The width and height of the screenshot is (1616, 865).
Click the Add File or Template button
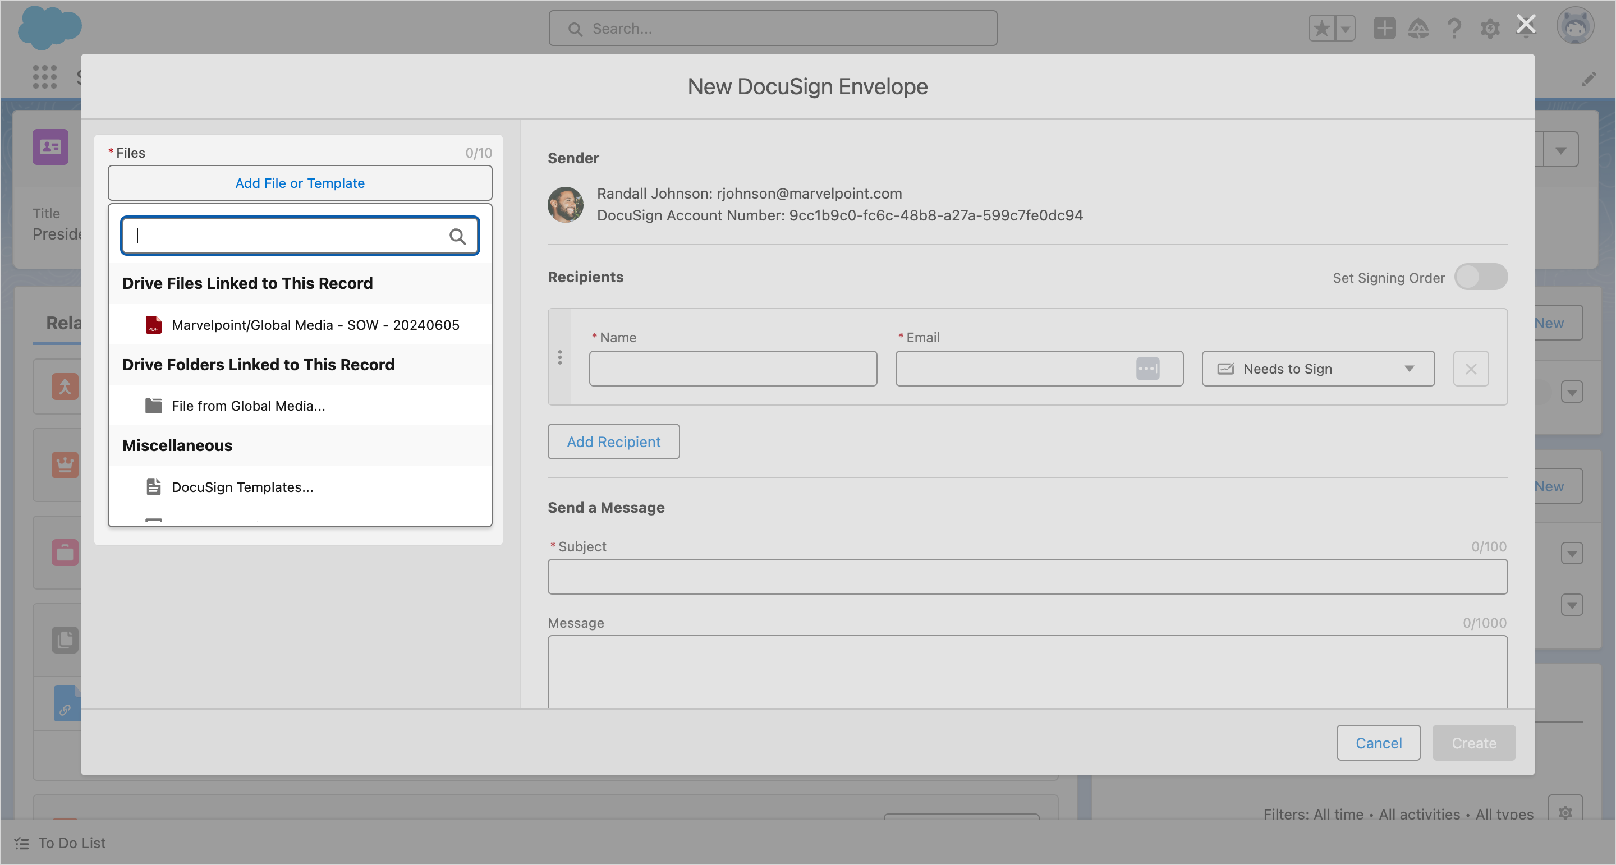tap(300, 183)
